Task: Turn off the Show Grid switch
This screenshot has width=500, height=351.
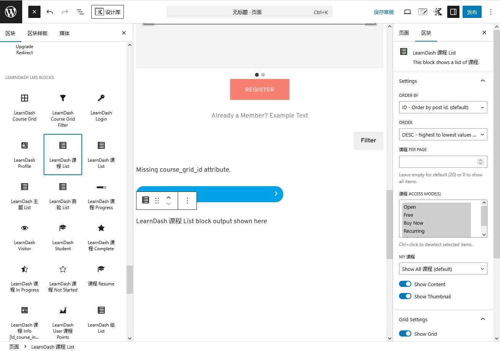Action: (405, 334)
